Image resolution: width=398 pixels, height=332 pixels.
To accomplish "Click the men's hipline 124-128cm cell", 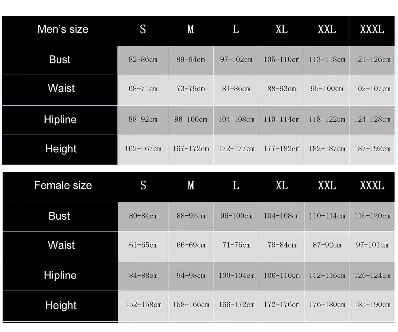I will (372, 120).
